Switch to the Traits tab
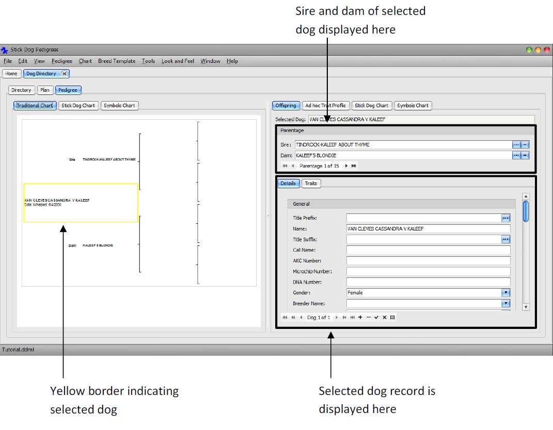Screen dimensions: 553x430 point(311,183)
